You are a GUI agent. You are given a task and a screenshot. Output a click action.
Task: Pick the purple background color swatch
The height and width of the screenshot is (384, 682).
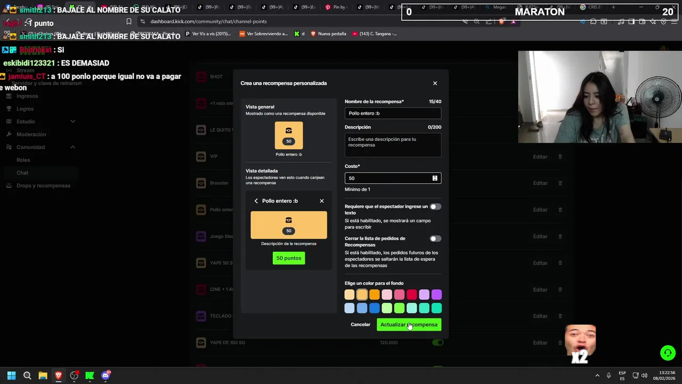[x=436, y=294]
